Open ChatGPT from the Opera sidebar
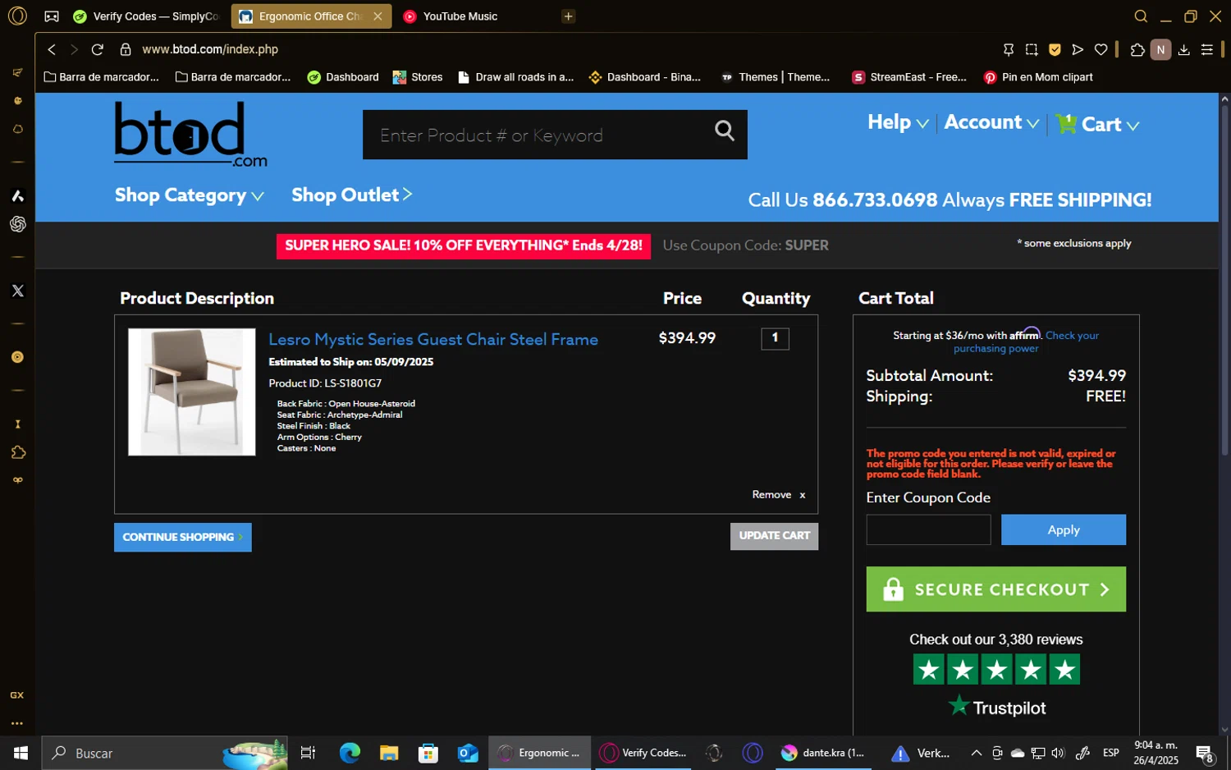 17,224
